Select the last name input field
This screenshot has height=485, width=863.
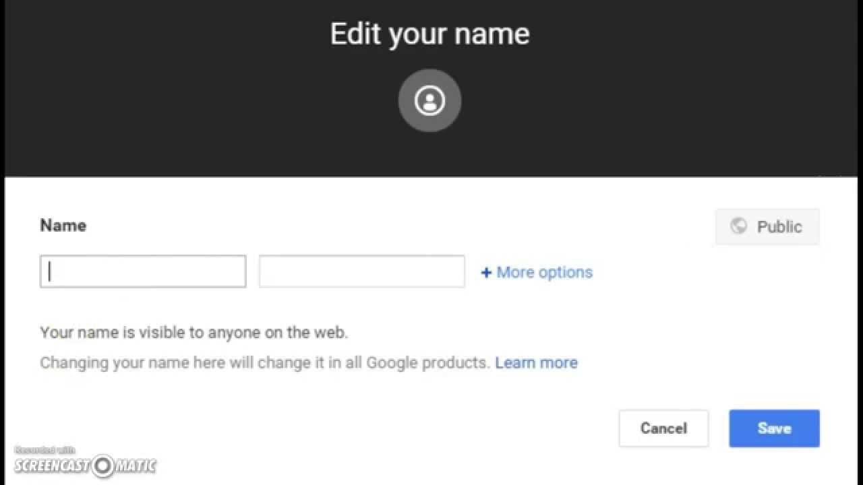tap(361, 271)
